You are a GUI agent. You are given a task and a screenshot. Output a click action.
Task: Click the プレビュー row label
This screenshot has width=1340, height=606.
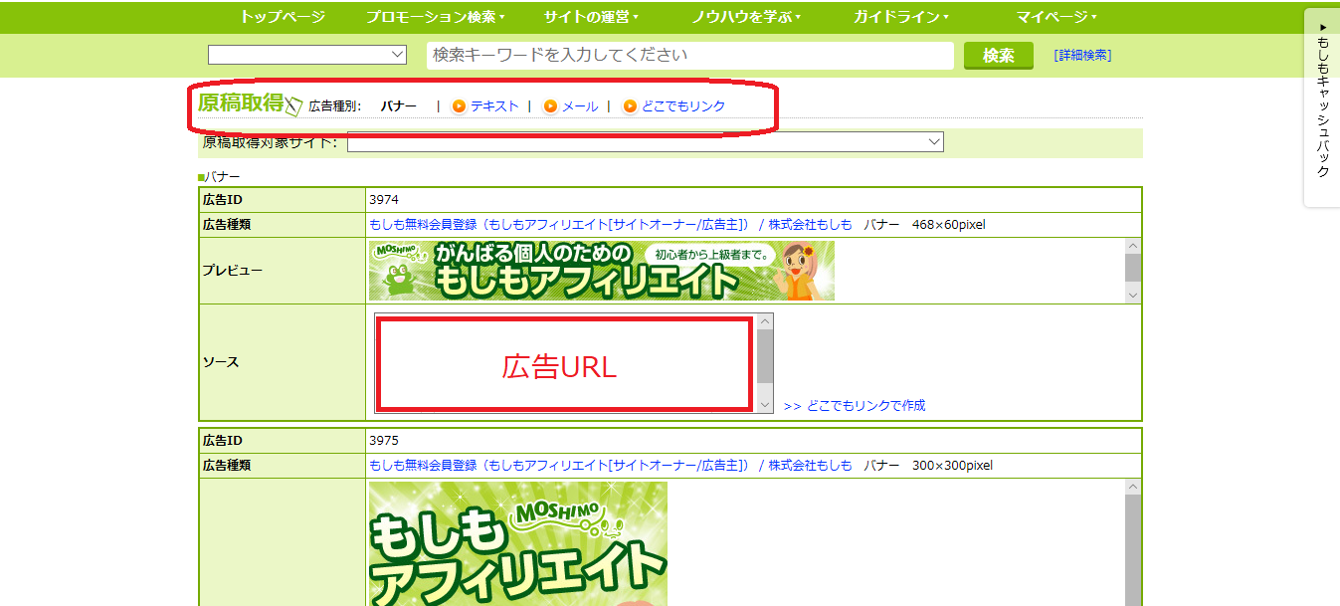click(x=233, y=271)
